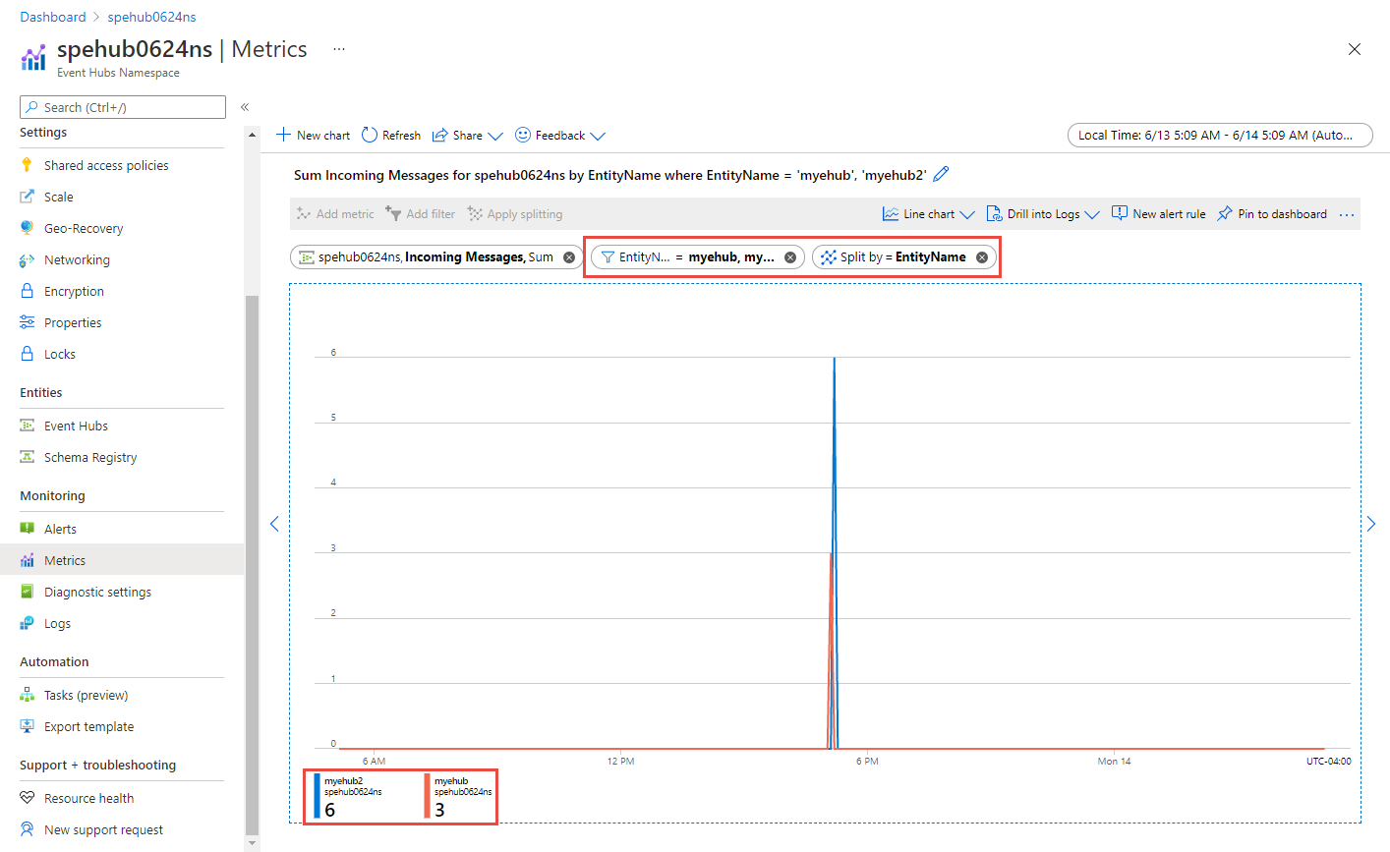Viewport: 1390px width, 852px height.
Task: Click the Alerts icon under Monitoring
Action: 27,529
